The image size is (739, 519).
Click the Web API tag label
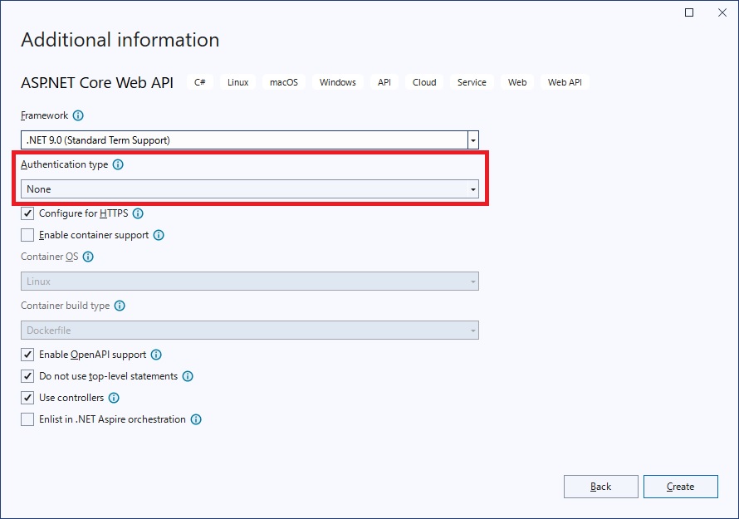coord(565,82)
